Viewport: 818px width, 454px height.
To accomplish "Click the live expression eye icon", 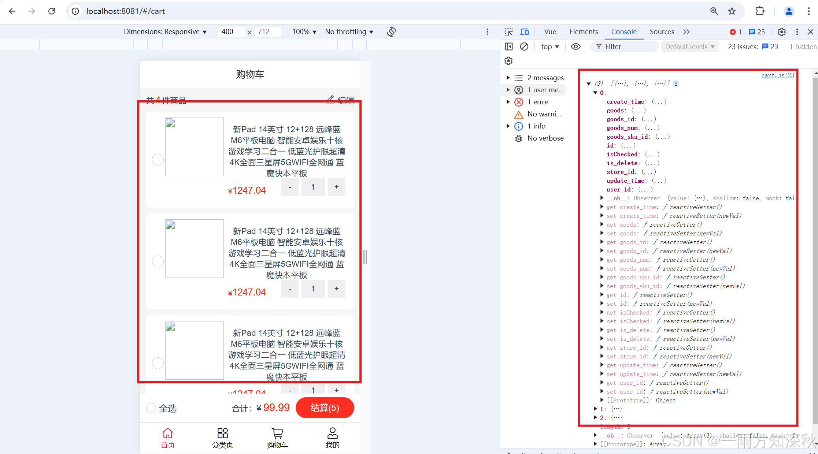I will tap(575, 46).
